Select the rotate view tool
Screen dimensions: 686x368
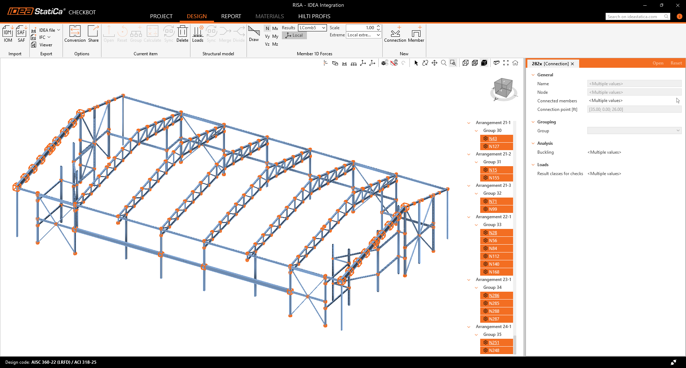(425, 63)
